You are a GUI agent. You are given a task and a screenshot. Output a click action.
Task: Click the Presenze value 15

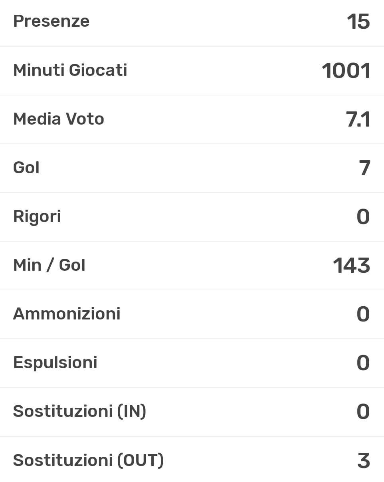point(358,22)
